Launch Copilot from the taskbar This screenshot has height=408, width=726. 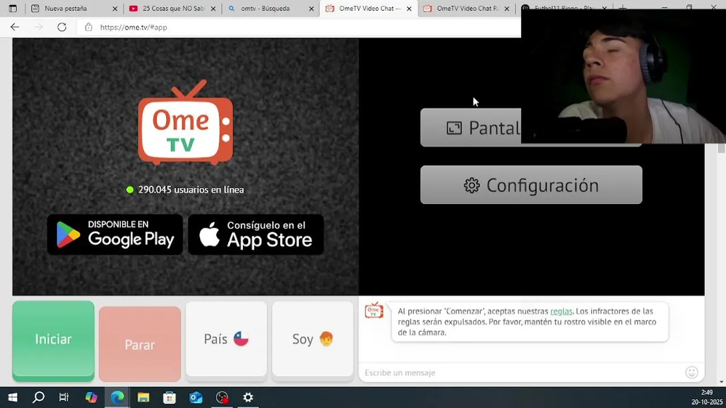(91, 397)
